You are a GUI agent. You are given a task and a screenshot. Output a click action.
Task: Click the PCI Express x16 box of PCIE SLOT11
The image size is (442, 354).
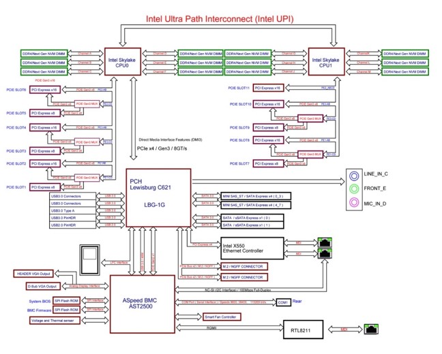point(268,88)
